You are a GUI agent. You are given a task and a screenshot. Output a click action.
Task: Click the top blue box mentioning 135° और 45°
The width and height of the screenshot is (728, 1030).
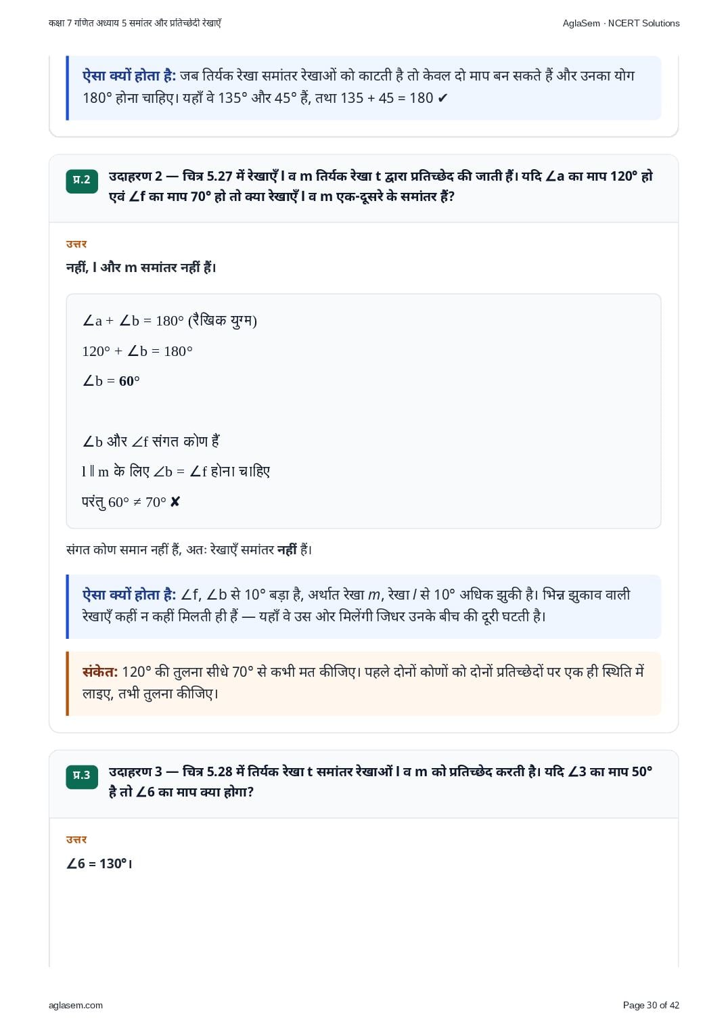pyautogui.click(x=364, y=87)
